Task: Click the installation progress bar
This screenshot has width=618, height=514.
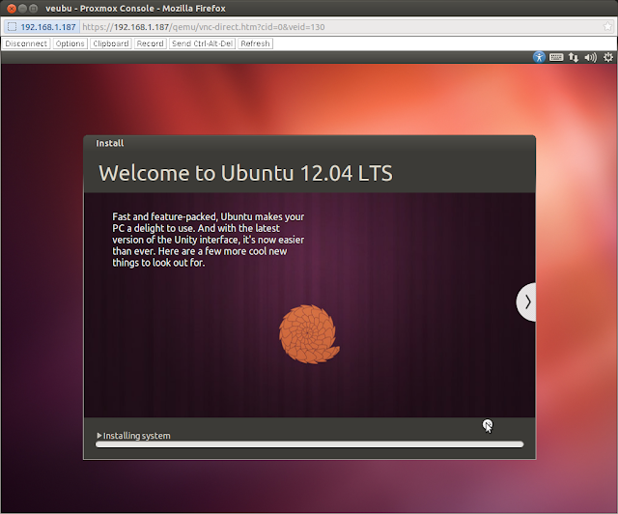Action: pyautogui.click(x=309, y=444)
